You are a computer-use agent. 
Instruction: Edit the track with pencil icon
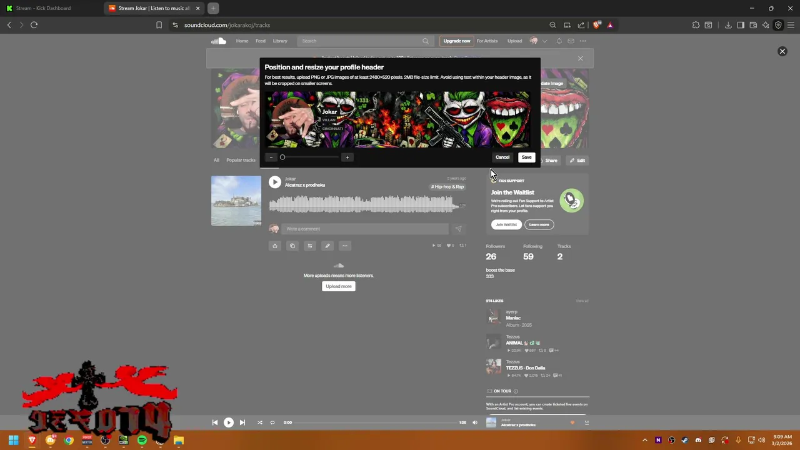327,246
